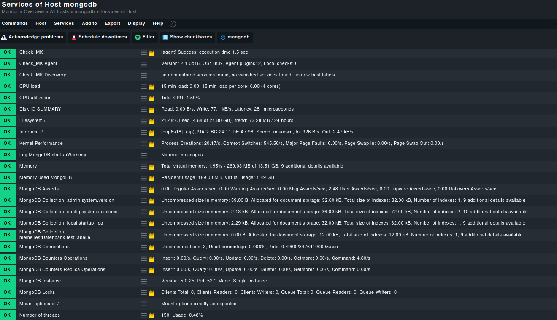Open performance graph for MongoDB Connections
The height and width of the screenshot is (320, 557).
(x=151, y=247)
